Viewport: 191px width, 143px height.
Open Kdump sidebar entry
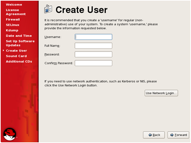pos(12,30)
